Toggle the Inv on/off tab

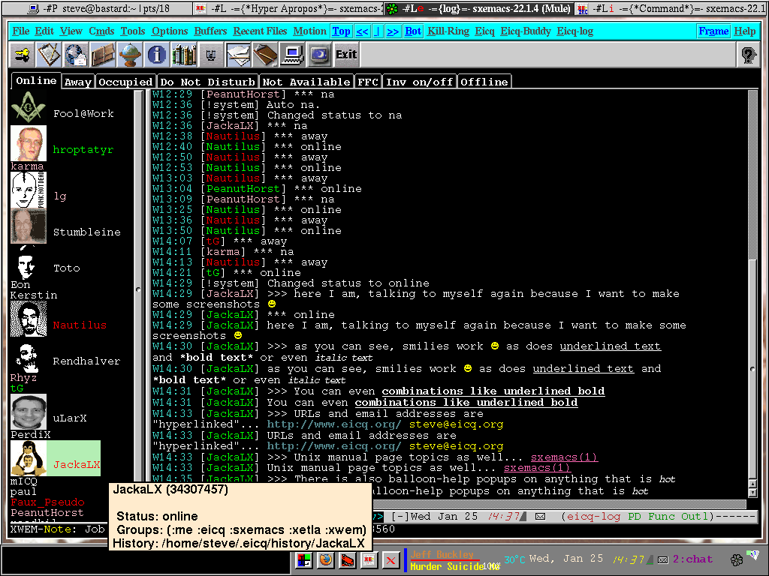[x=419, y=82]
